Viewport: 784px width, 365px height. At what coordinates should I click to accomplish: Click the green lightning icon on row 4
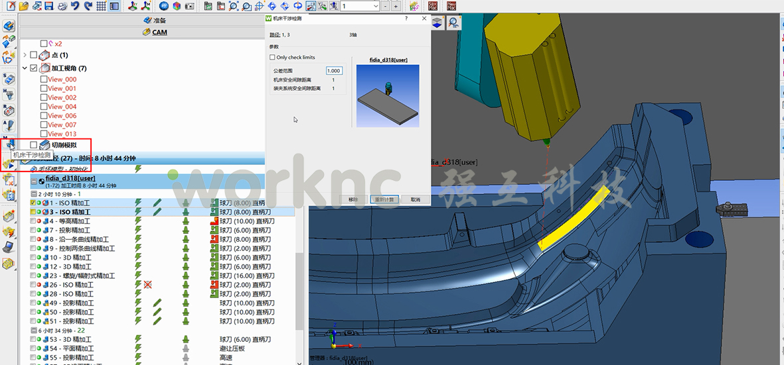click(138, 221)
